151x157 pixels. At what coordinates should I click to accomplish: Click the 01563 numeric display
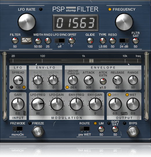[x=76, y=23]
